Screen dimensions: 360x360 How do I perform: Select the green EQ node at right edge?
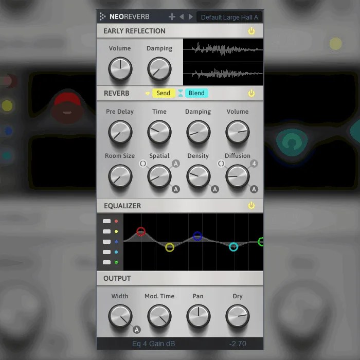(261, 242)
